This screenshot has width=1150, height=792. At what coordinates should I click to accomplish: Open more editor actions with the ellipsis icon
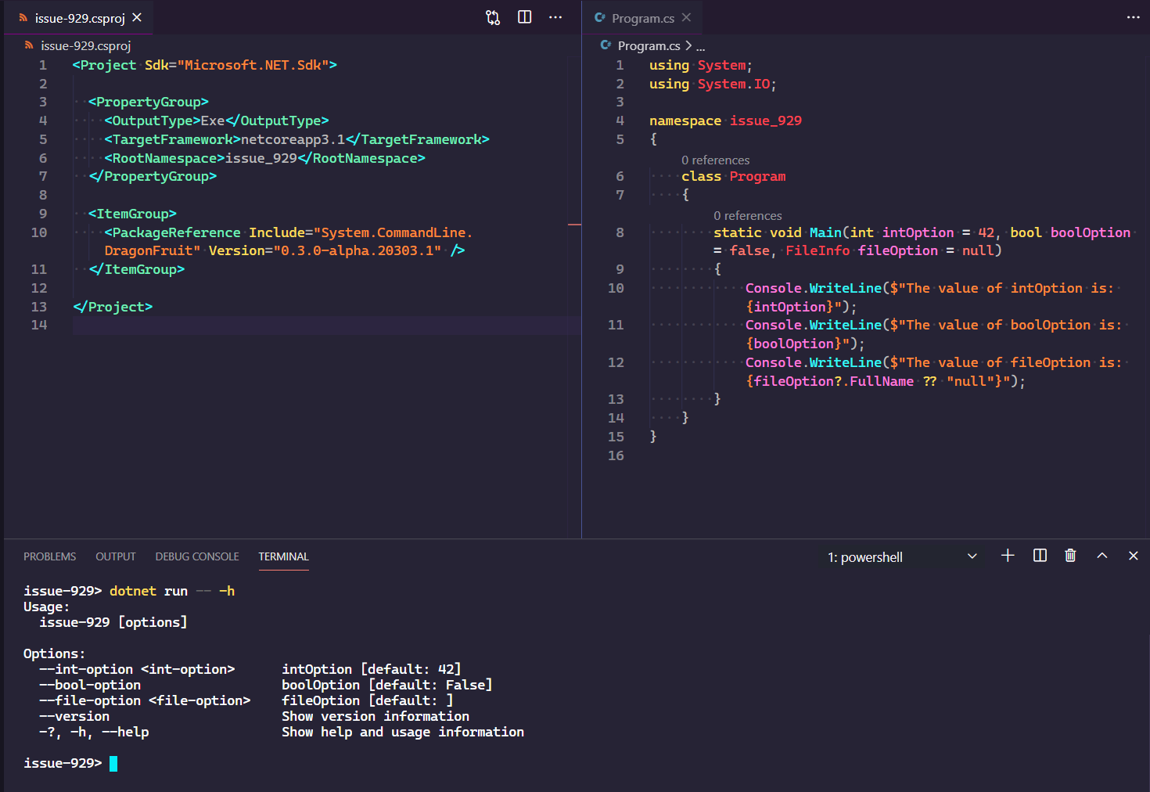coord(555,16)
